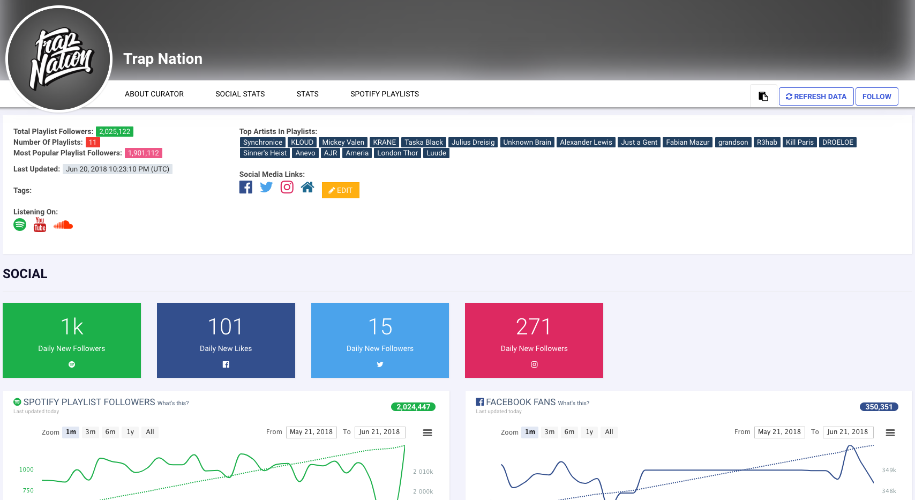Image resolution: width=915 pixels, height=500 pixels.
Task: Click the Fabian Mazur artist tag
Action: (x=688, y=142)
